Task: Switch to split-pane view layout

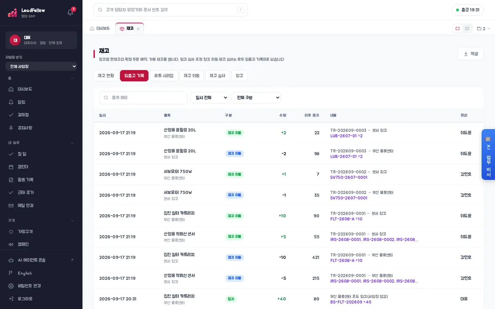Action: pos(467,28)
